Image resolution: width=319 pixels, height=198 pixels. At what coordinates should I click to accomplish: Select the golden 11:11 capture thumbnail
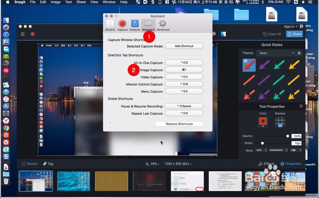coord(111,181)
